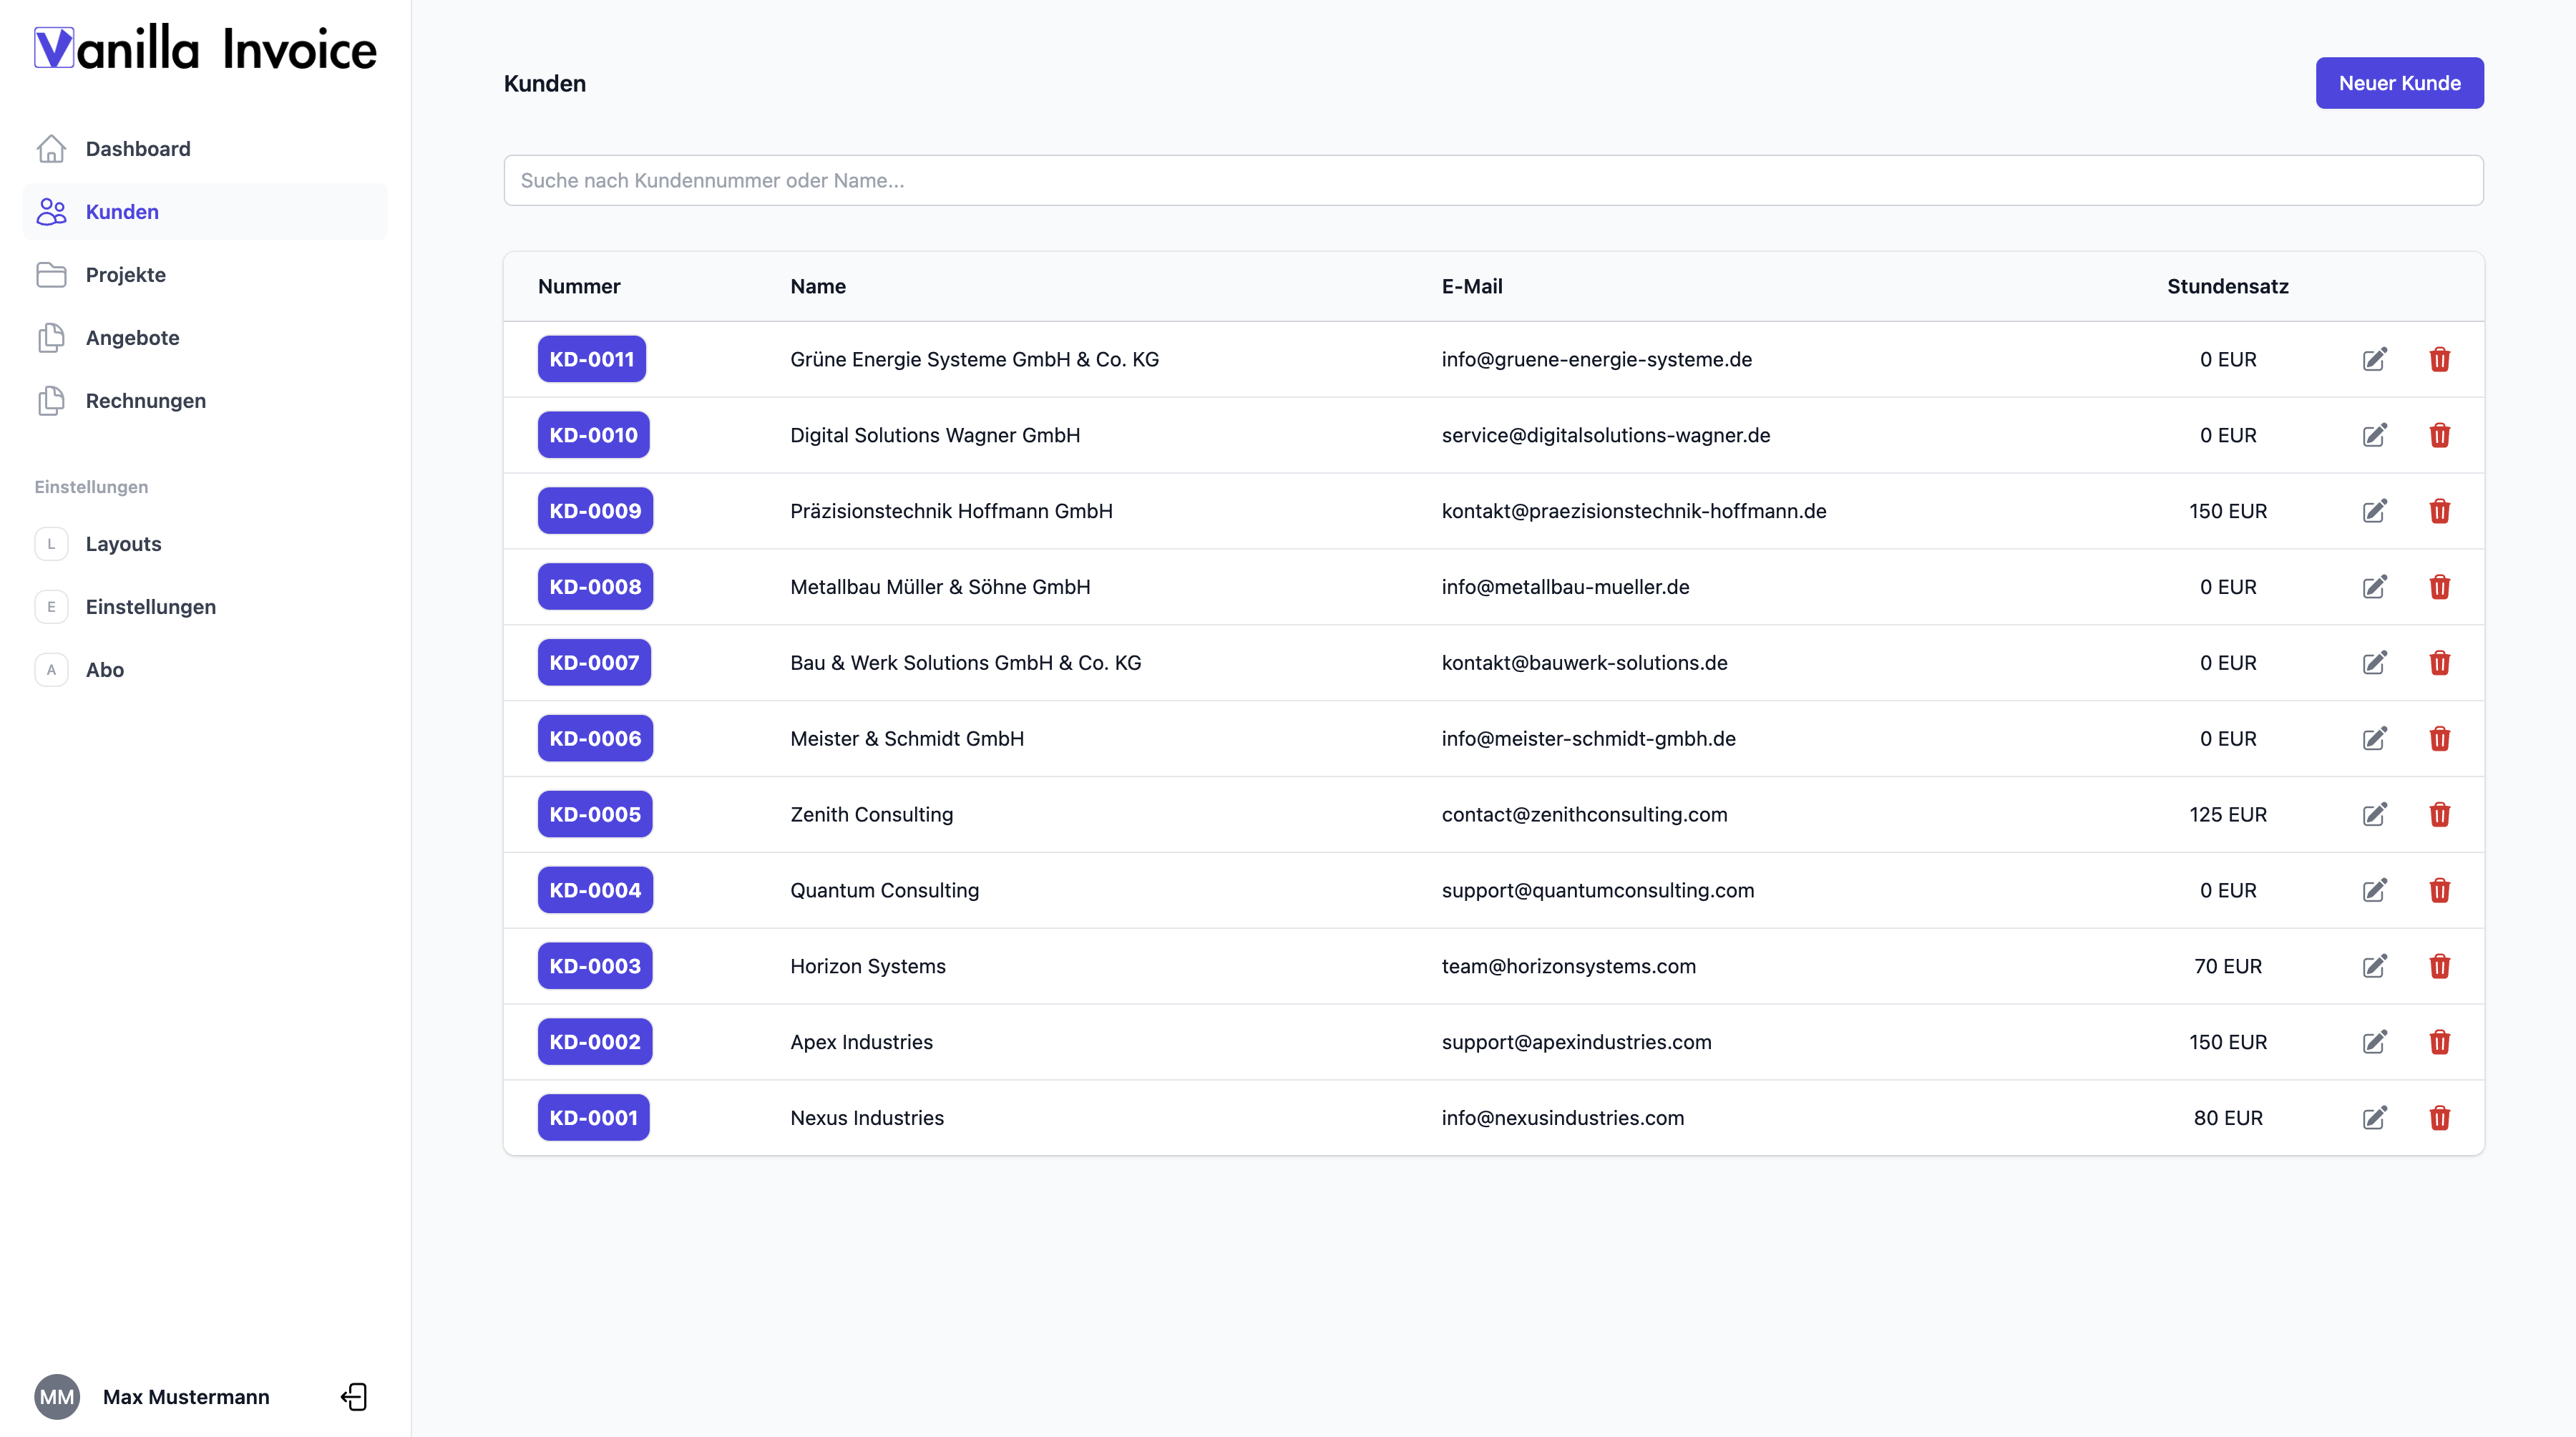
Task: Click the KD-0007 customer number badge
Action: (593, 663)
